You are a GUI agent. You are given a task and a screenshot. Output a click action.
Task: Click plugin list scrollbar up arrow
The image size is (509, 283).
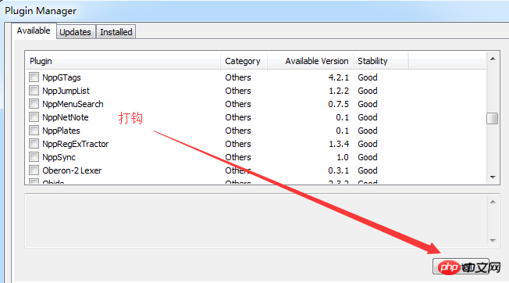[493, 59]
